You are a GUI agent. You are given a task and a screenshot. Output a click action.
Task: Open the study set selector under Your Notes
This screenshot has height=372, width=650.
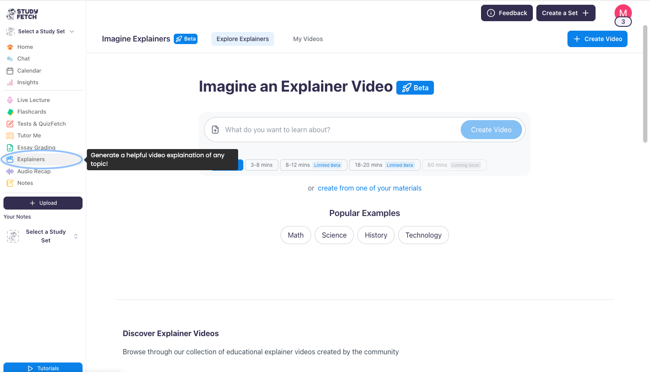43,236
